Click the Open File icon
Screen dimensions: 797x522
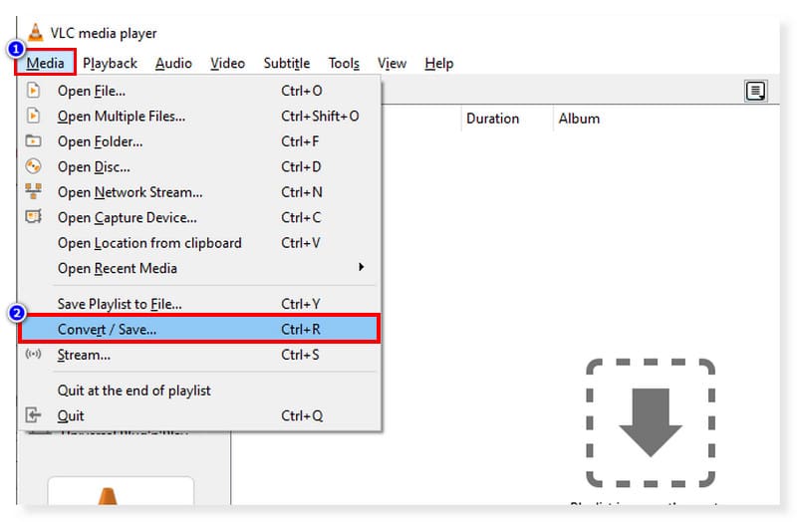point(34,91)
